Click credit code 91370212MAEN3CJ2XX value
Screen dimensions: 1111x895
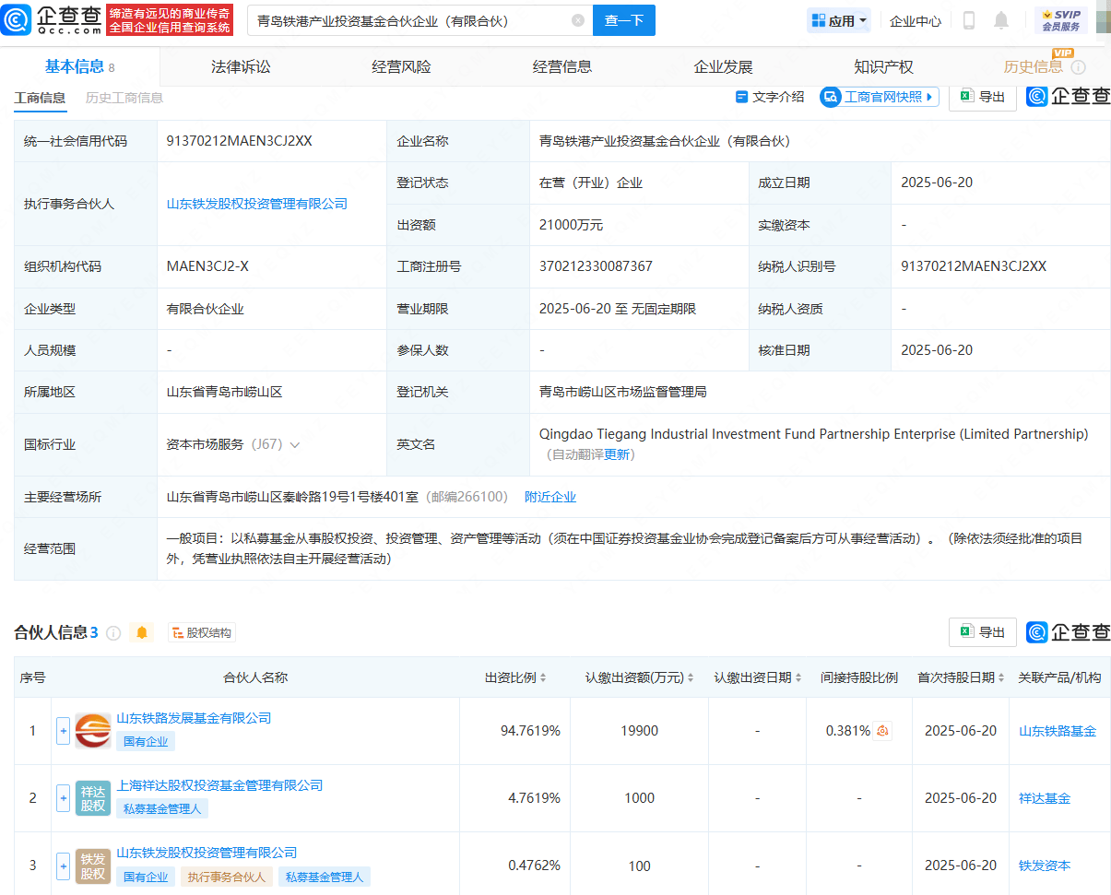239,141
